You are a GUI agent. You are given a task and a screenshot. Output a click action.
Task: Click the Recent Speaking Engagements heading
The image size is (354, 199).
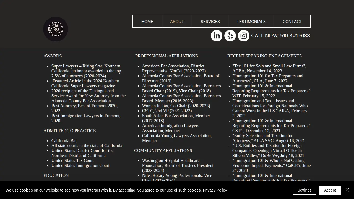coord(264,56)
